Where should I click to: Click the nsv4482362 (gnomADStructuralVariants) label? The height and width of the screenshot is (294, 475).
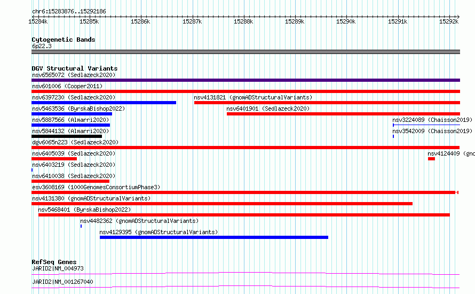click(x=139, y=221)
